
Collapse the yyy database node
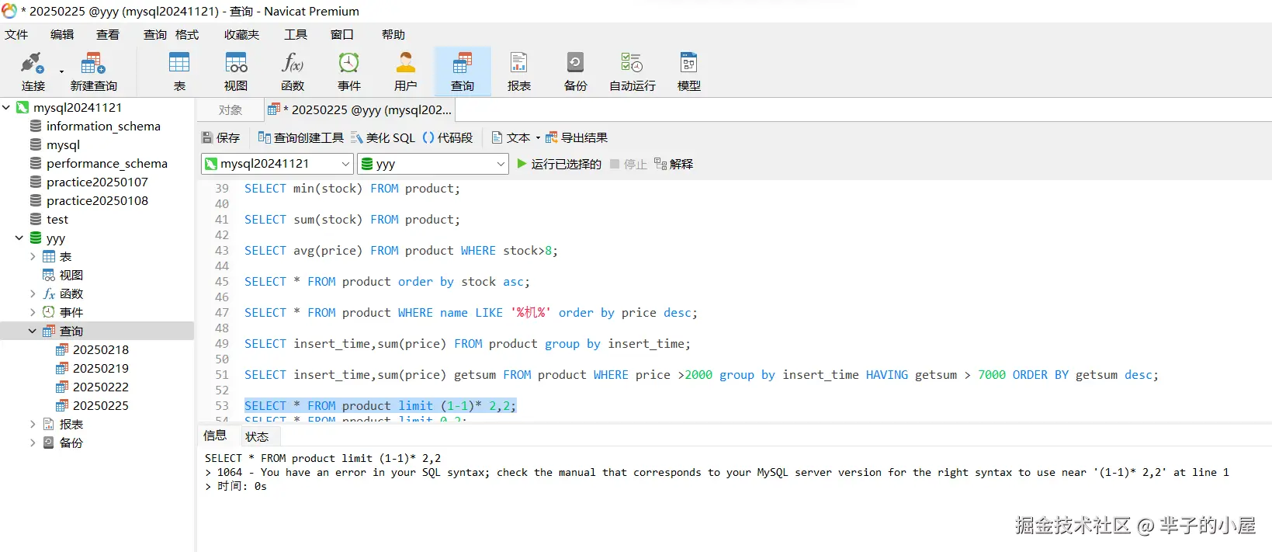(x=19, y=238)
